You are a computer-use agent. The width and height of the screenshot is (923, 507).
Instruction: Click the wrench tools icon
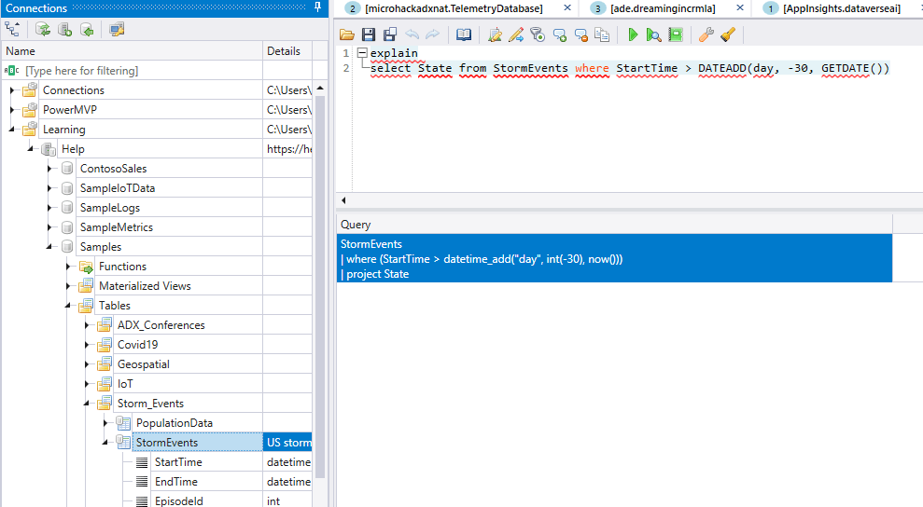click(706, 34)
